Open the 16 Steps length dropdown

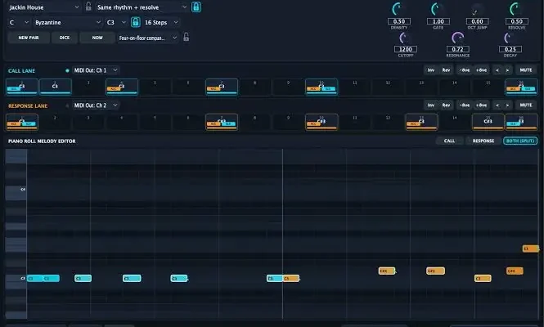161,22
